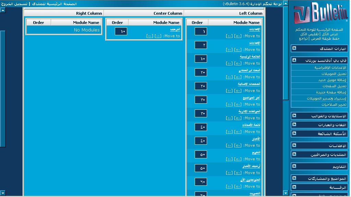This screenshot has width=351, height=197.
Task: Click arrow icon beside المنتديات والمراقبين
Action: (294, 155)
